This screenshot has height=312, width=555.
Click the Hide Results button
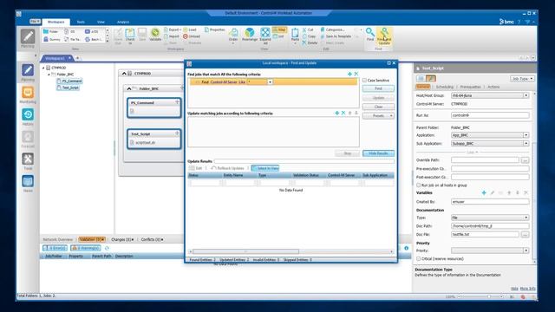378,153
